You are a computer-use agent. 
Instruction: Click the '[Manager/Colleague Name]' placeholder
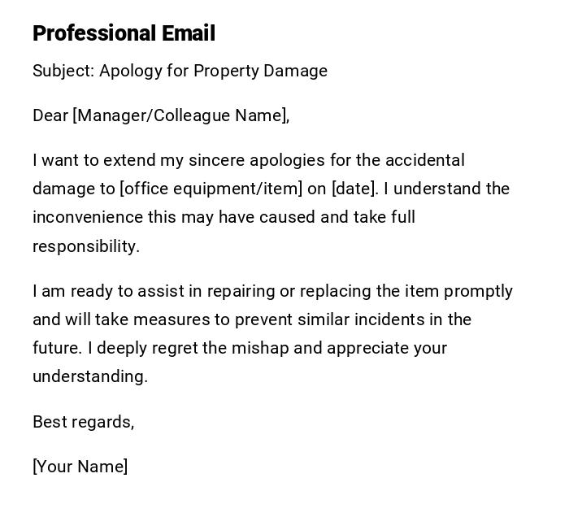tap(180, 115)
